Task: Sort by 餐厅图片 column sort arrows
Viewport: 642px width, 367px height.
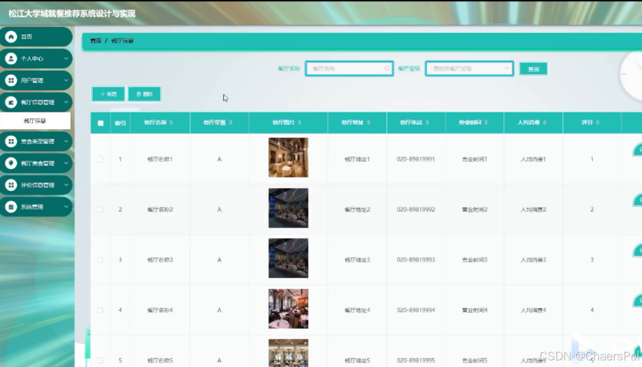Action: click(299, 122)
